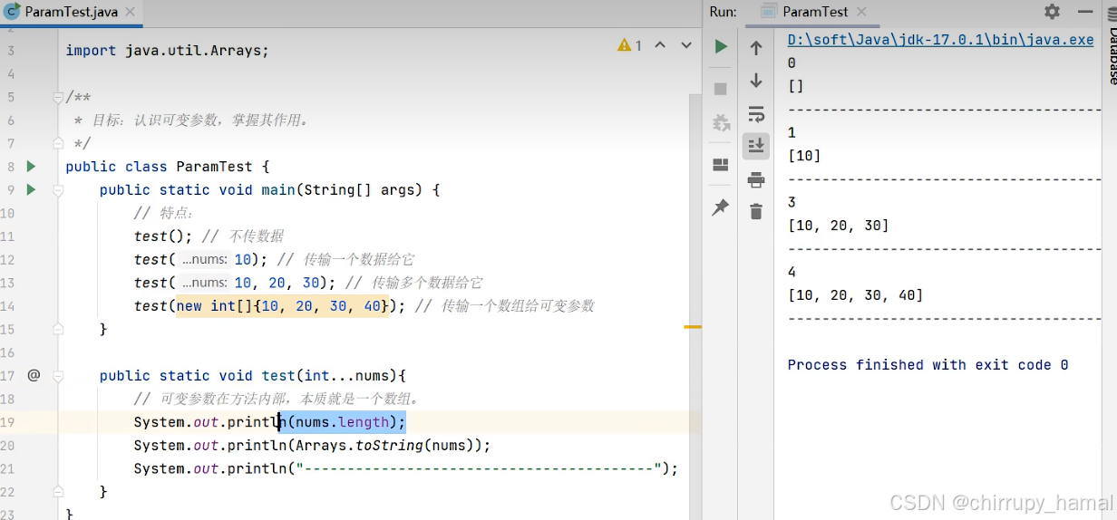The image size is (1117, 520).
Task: Click line number 19 in the gutter
Action: click(8, 422)
